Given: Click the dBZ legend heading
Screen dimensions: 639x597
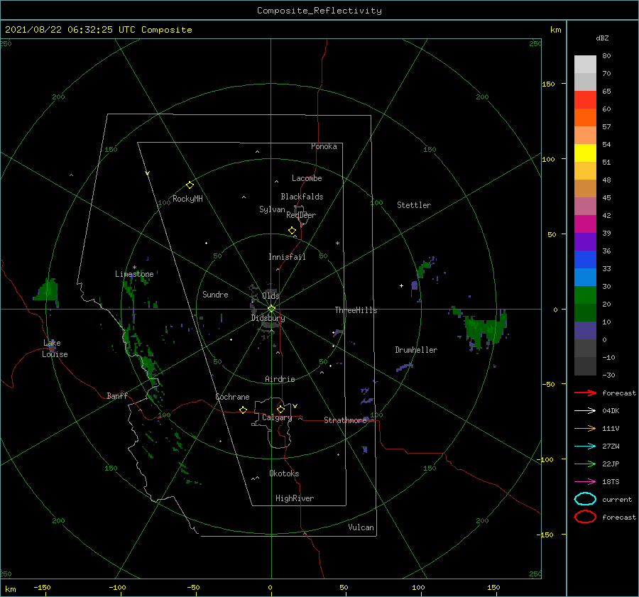Looking at the screenshot, I should 602,38.
